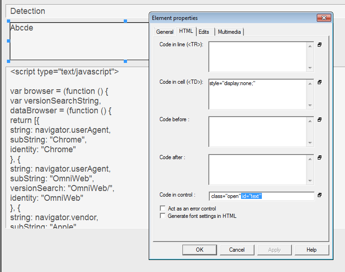The width and height of the screenshot is (345, 272).
Task: Click the 'identity: "Chrome"' line
Action: click(43, 149)
